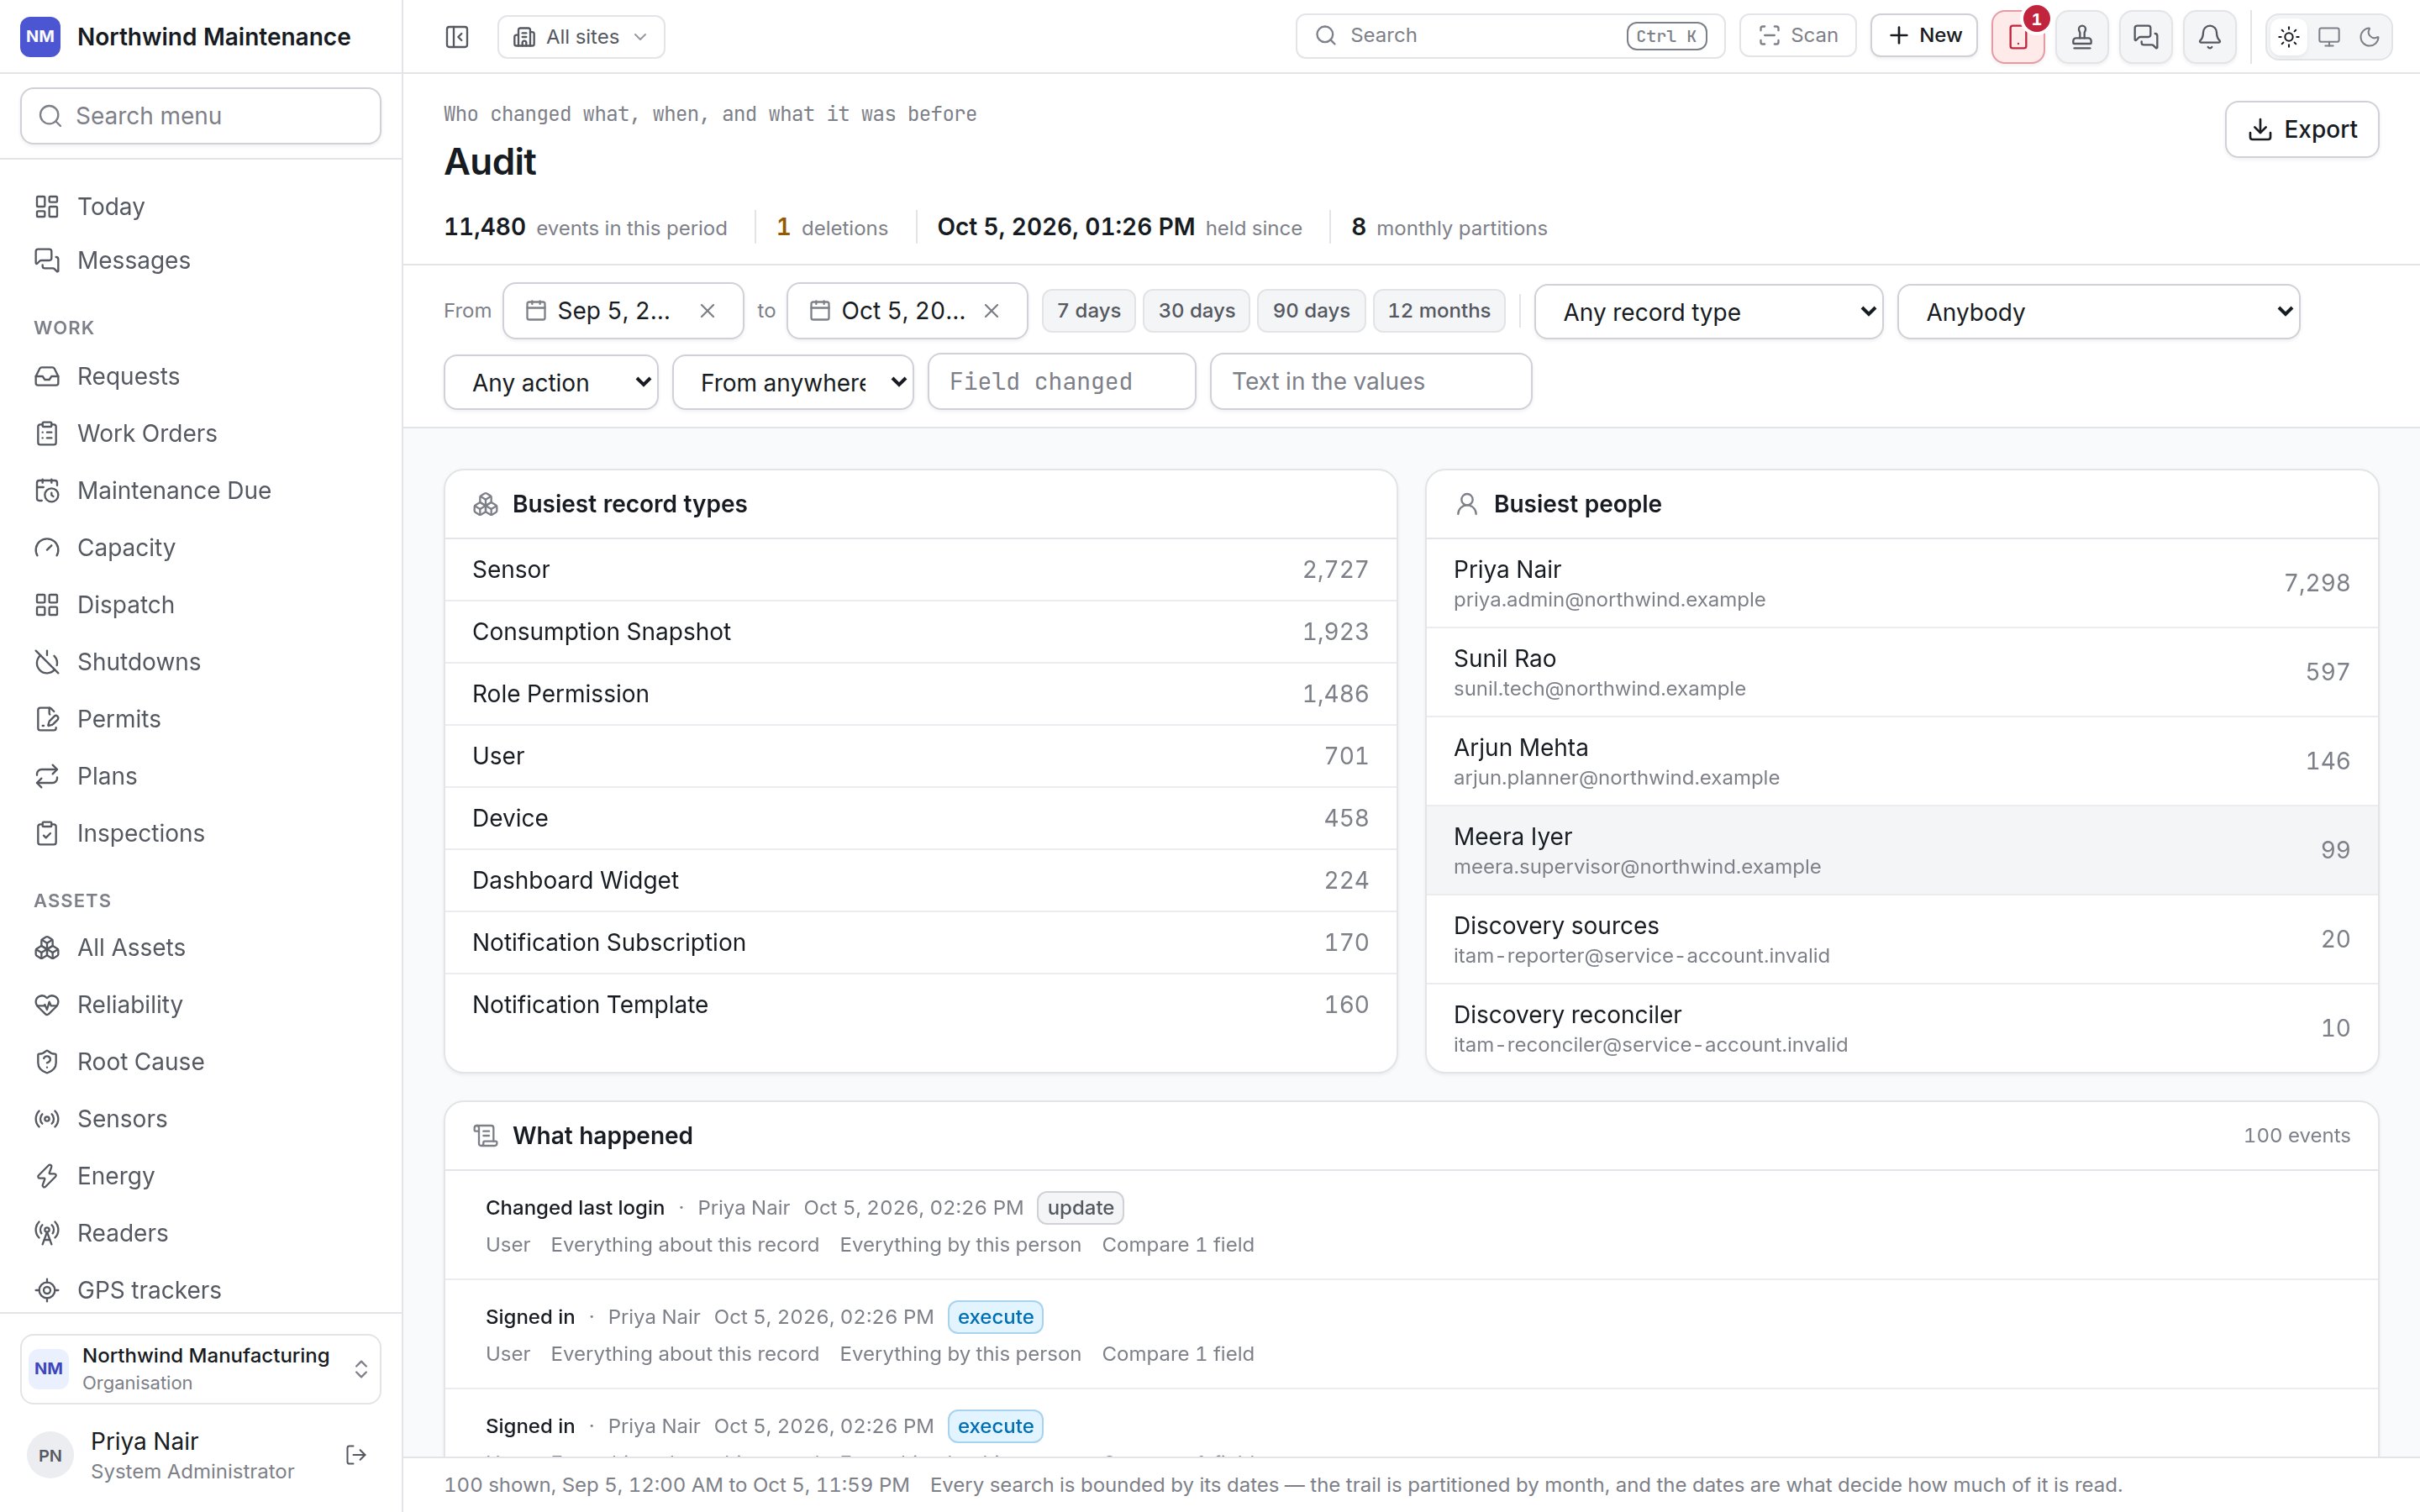Image resolution: width=2420 pixels, height=1512 pixels.
Task: Focus the Search menu field
Action: (201, 116)
